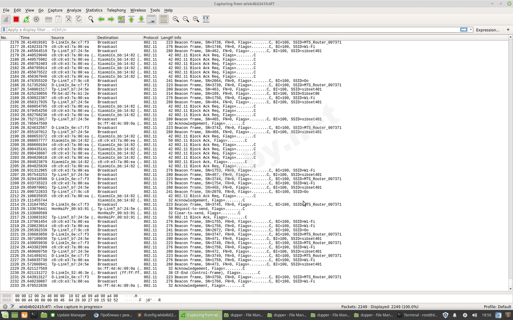Open the Analyze menu
The height and width of the screenshot is (320, 513).
tap(74, 10)
